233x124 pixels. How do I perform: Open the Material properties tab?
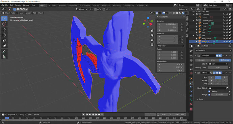pos(191,104)
